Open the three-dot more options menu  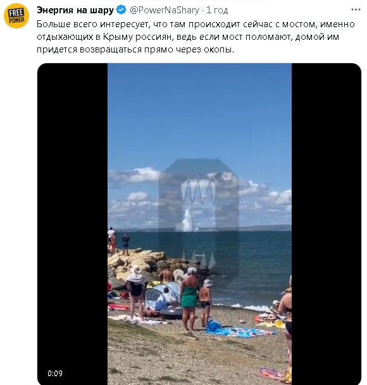[x=356, y=10]
